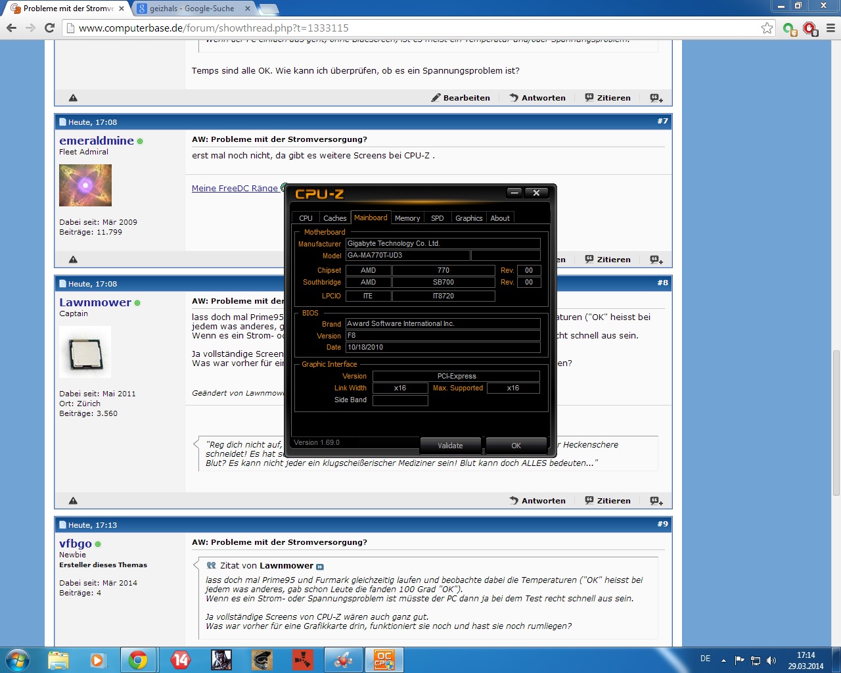The image size is (841, 673).
Task: Open Lawnmower's user profile
Action: (x=95, y=302)
